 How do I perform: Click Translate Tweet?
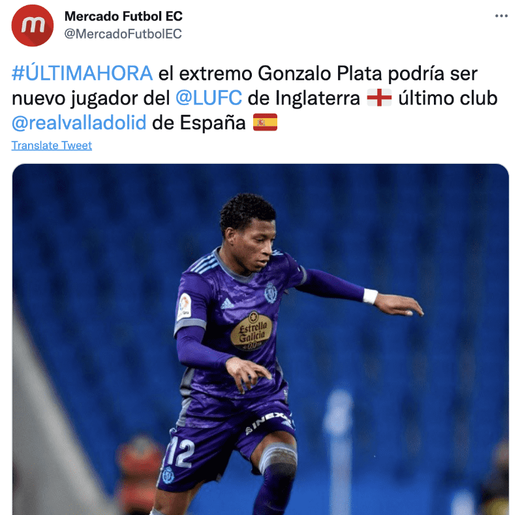point(52,146)
